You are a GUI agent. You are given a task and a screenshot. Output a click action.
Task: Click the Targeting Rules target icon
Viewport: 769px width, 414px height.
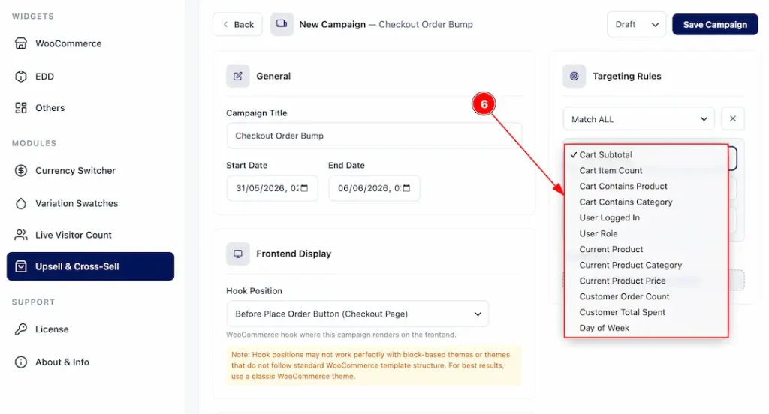point(574,76)
